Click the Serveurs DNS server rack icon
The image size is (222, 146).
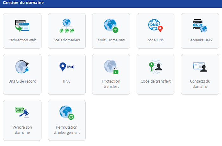[x=200, y=26]
